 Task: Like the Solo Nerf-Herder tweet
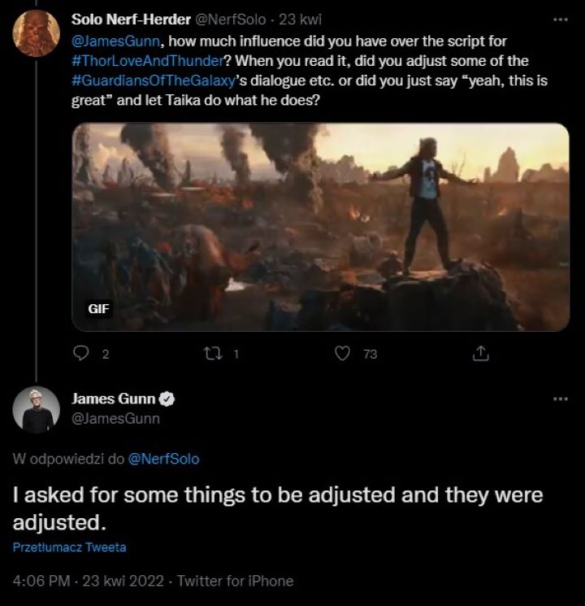343,354
